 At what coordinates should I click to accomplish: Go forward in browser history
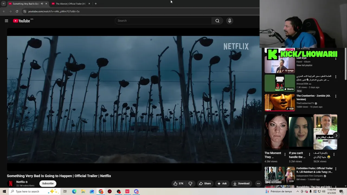(x=10, y=11)
